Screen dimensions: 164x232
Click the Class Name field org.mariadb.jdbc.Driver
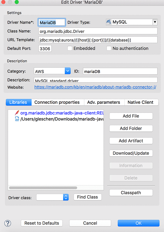click(98, 31)
